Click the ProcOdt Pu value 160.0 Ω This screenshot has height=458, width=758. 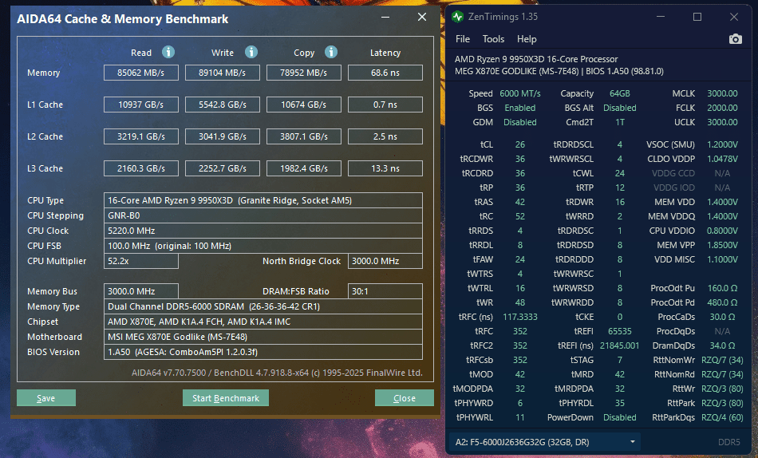click(x=722, y=288)
